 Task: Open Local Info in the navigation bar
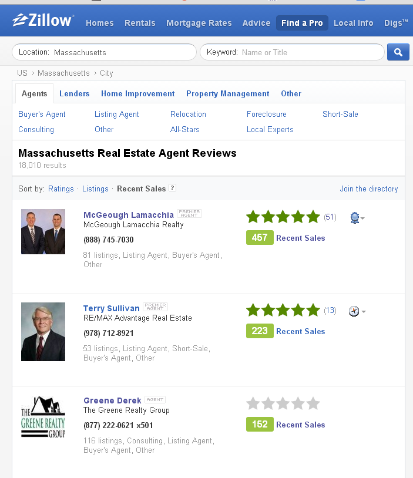click(x=354, y=23)
